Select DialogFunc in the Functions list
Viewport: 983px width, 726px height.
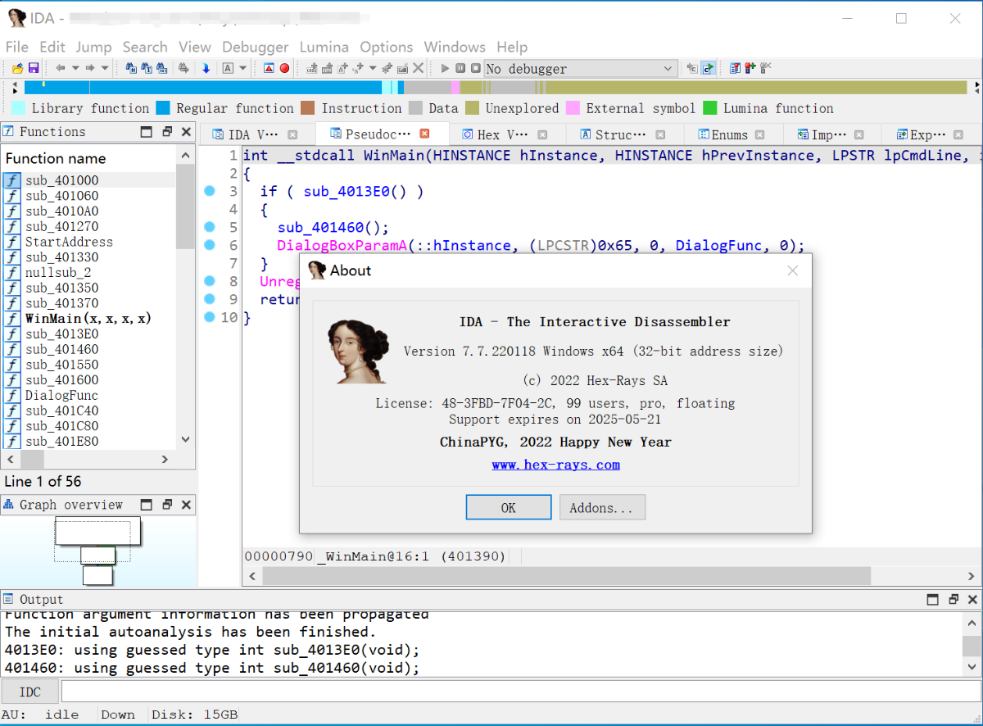tap(88, 395)
